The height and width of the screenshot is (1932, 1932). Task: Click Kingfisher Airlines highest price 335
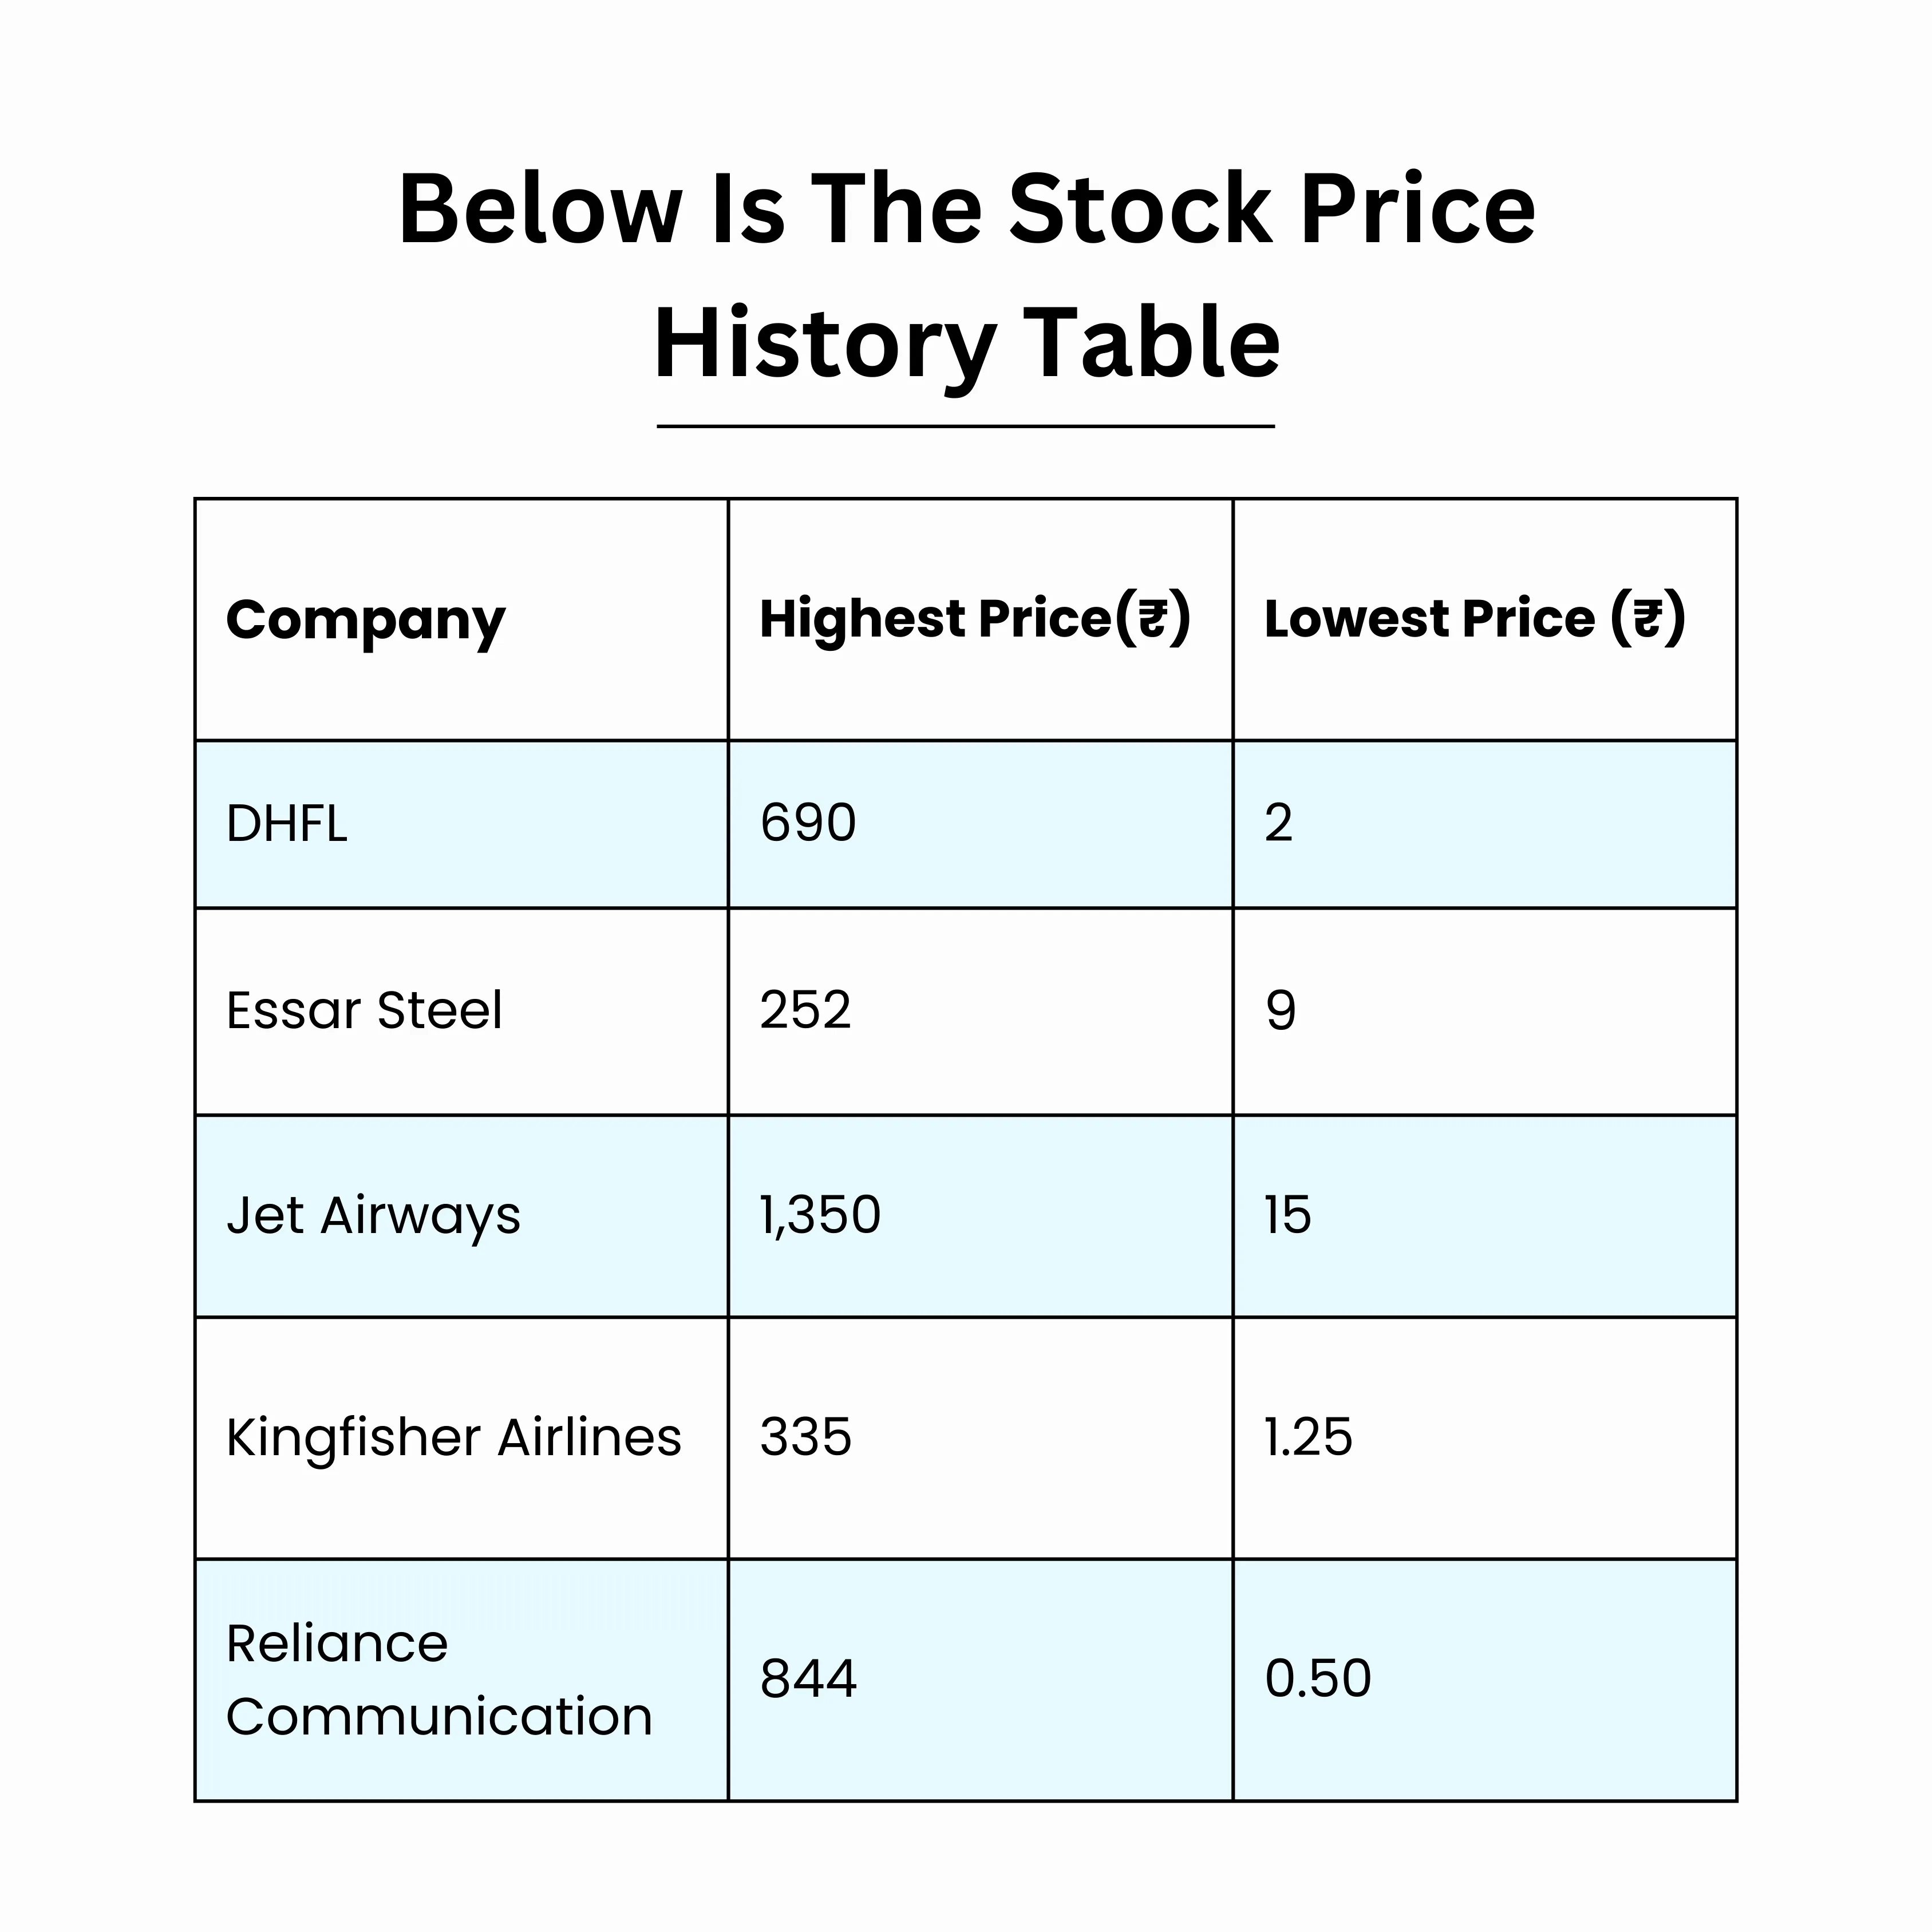[x=806, y=1437]
